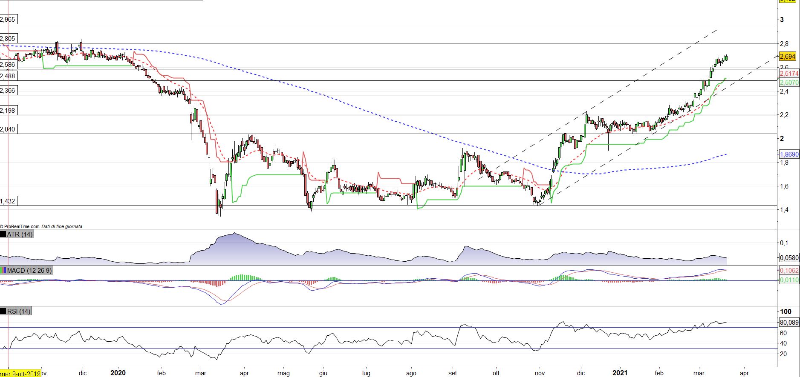Open the MACD (12 26 9) indicator label
This screenshot has height=377, width=800.
(x=29, y=270)
